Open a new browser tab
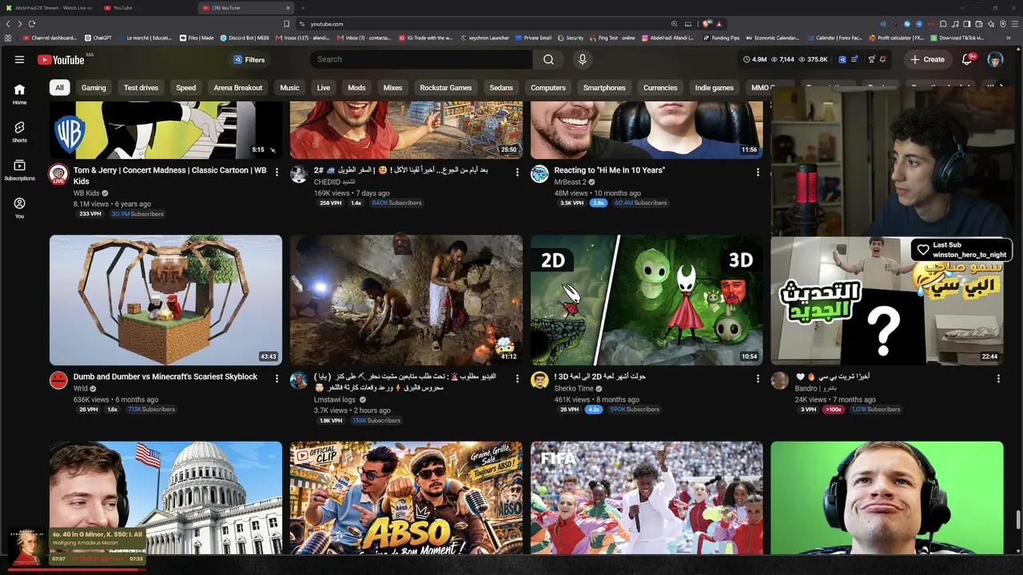Image resolution: width=1023 pixels, height=575 pixels. point(303,8)
